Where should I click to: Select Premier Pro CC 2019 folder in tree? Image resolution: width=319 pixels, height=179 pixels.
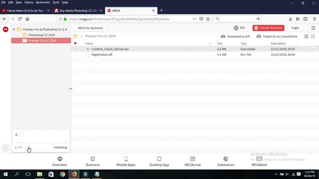pos(41,41)
